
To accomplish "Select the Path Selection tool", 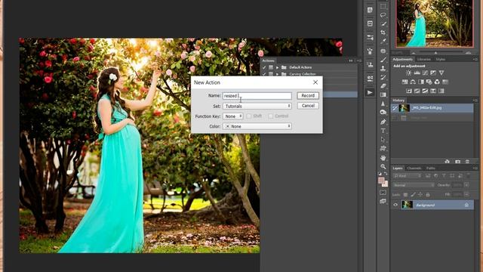I will (383, 139).
